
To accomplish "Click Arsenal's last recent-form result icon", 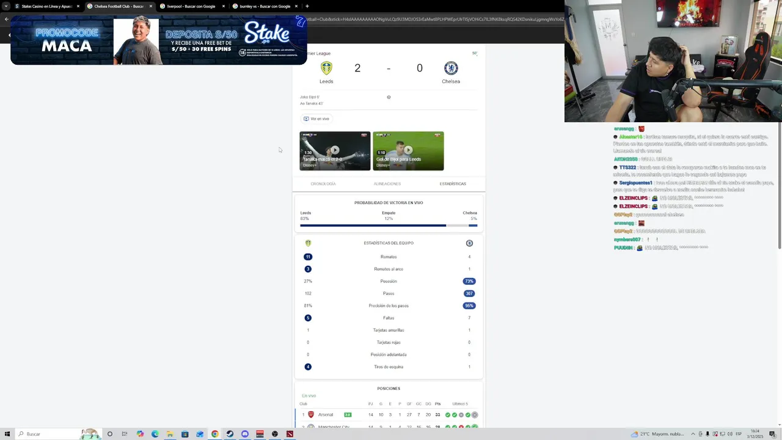I will pyautogui.click(x=475, y=415).
